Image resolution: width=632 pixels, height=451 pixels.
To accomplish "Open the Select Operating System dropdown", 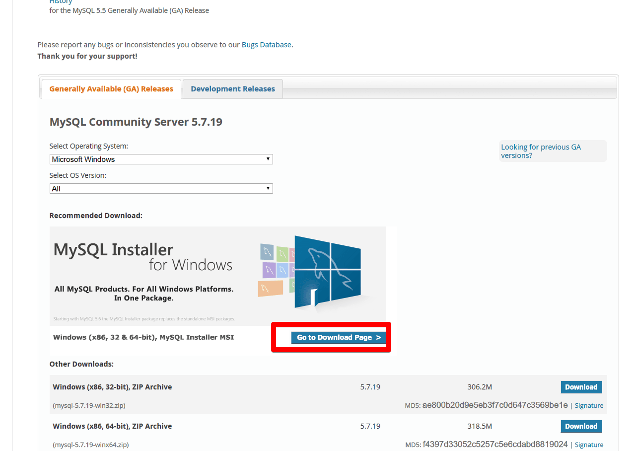I will [161, 159].
